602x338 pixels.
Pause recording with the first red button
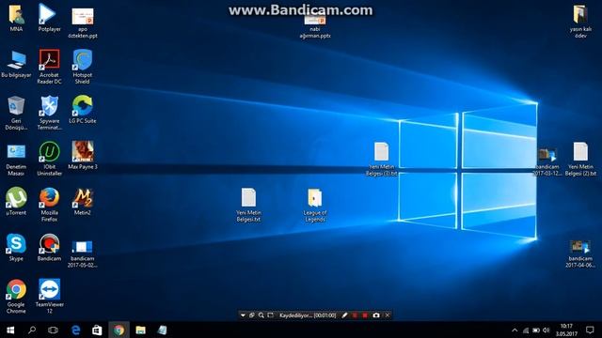[x=356, y=315]
